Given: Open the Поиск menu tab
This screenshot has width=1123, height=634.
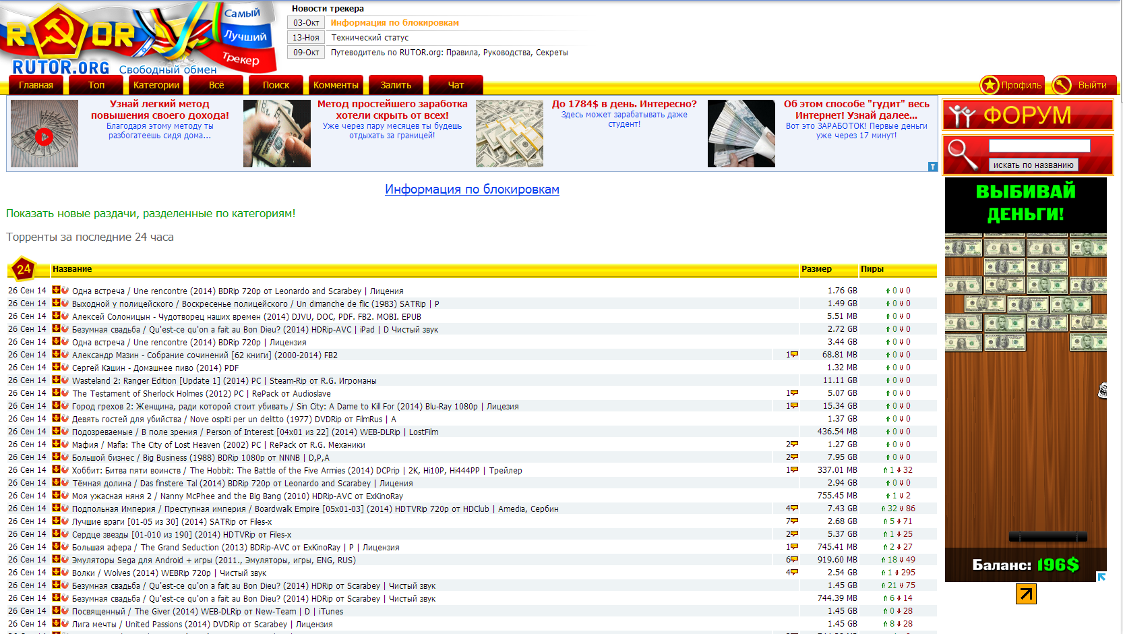Looking at the screenshot, I should click(276, 85).
